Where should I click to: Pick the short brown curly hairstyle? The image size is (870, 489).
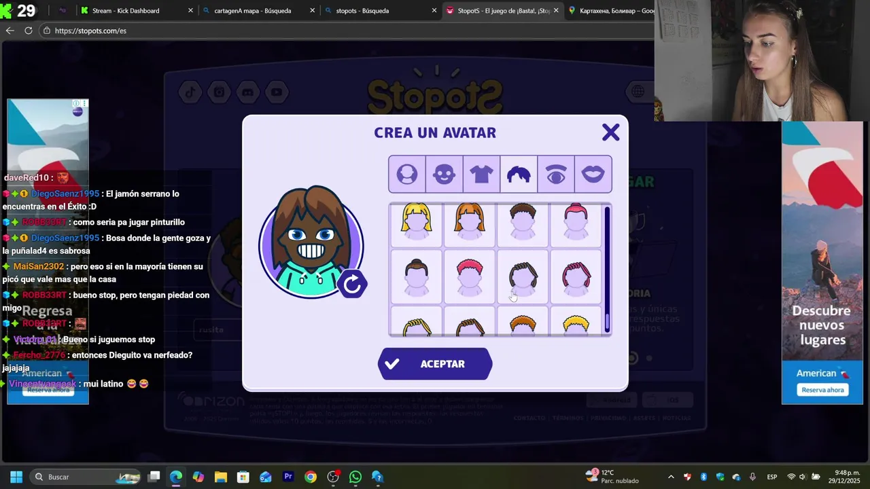click(523, 223)
